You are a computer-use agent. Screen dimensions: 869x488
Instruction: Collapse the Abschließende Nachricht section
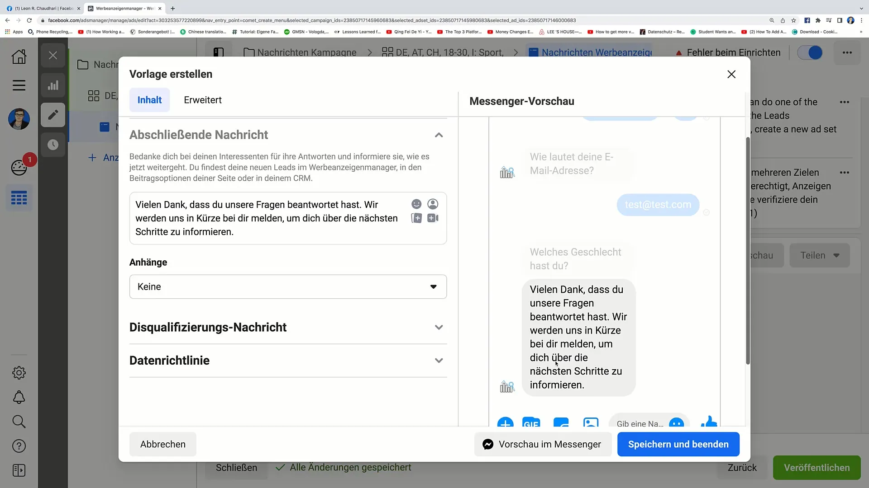[x=438, y=135]
